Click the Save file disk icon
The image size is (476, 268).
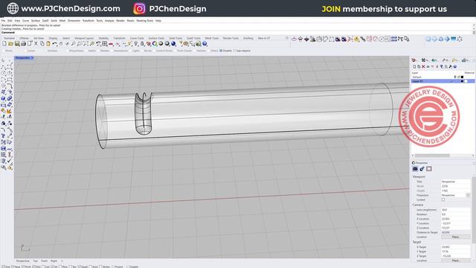[x=17, y=44]
